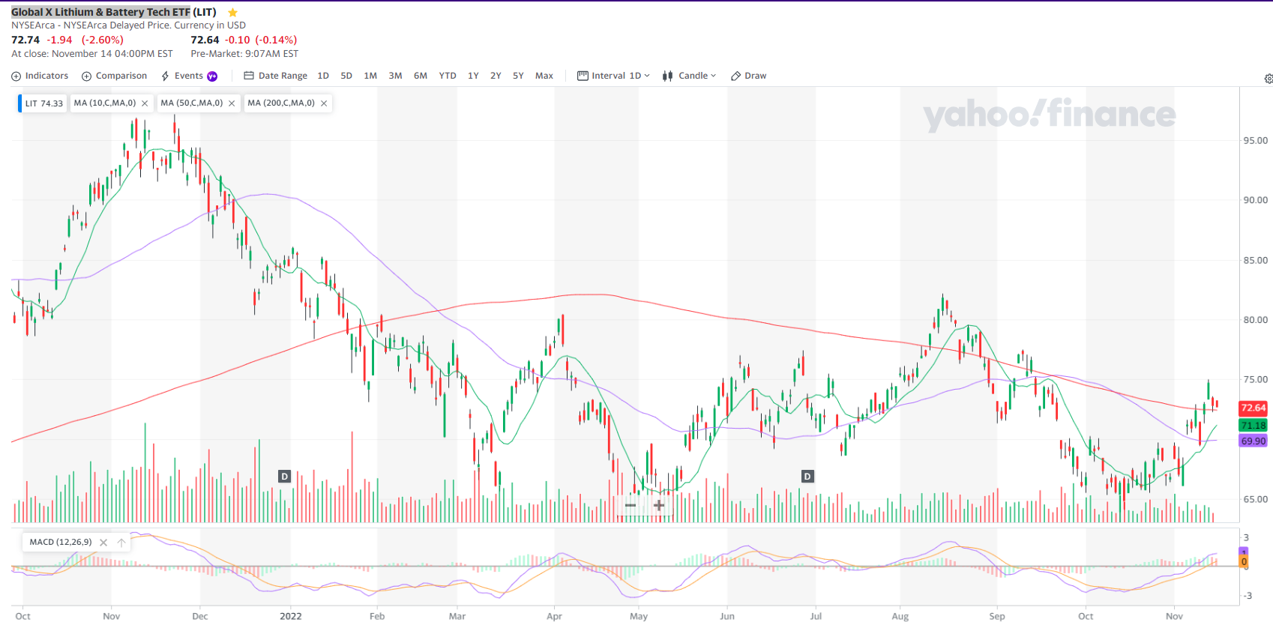1273x631 pixels.
Task: Click the Pre-Market 9:07AM EST text
Action: [244, 54]
